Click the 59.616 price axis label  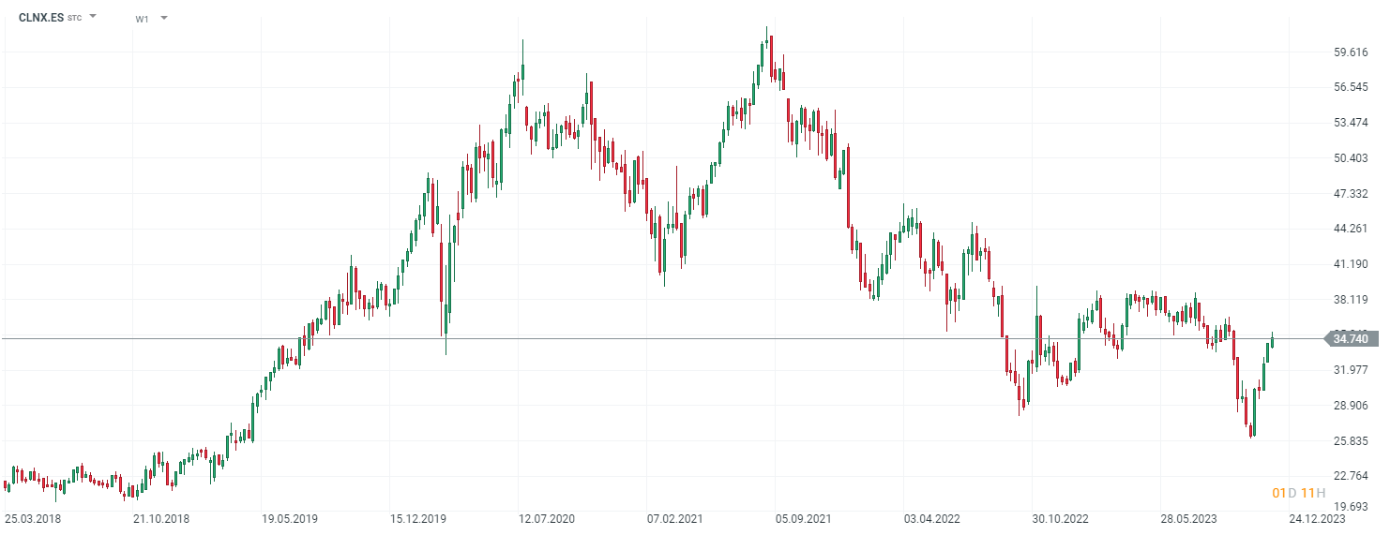click(1350, 52)
